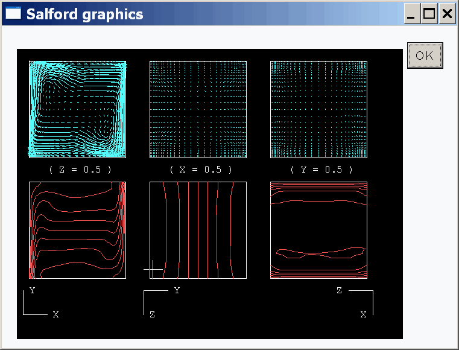Click the X = 0.5 velocity vector plot

click(x=198, y=110)
